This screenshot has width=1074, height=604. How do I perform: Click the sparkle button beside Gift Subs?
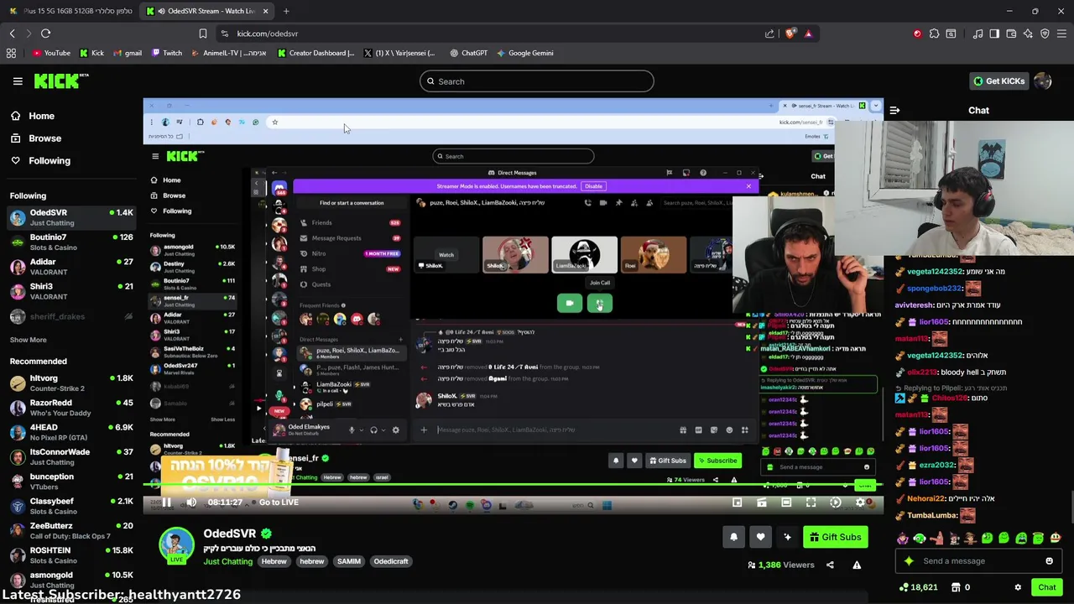coord(787,537)
